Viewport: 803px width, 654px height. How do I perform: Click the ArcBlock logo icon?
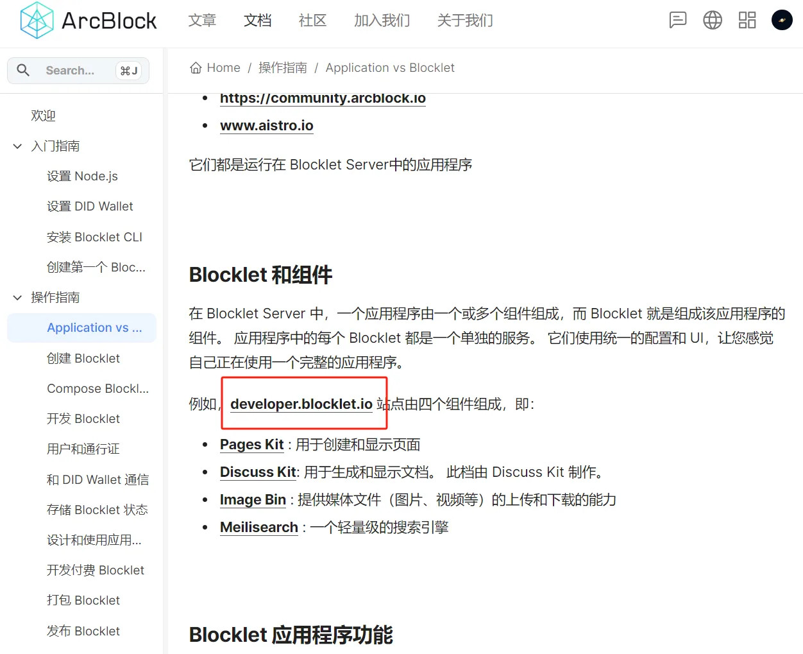coord(37,21)
